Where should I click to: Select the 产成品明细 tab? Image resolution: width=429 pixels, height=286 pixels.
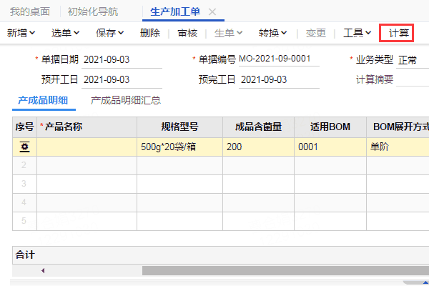44,100
